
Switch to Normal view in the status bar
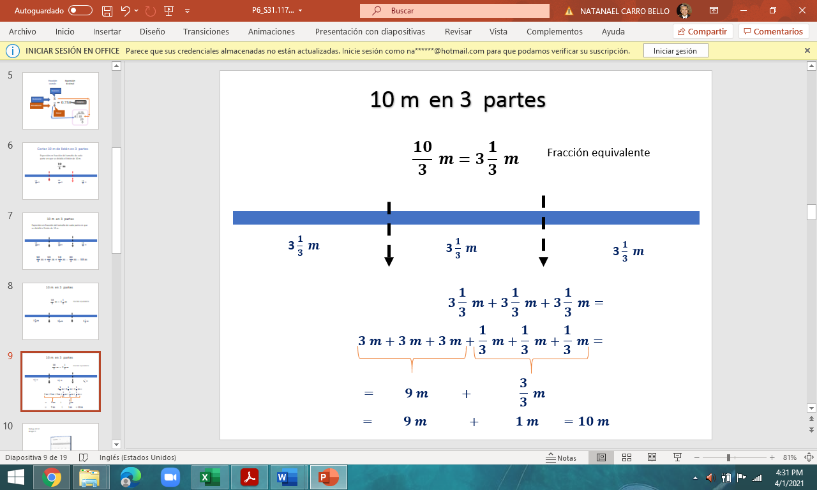tap(601, 457)
